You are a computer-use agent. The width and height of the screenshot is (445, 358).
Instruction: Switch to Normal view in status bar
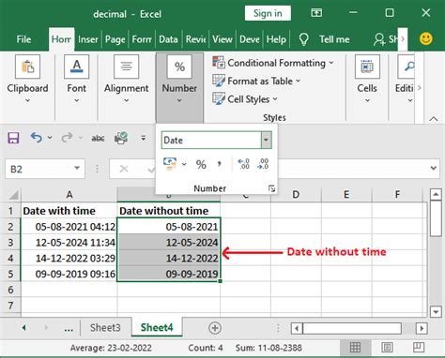tap(355, 348)
